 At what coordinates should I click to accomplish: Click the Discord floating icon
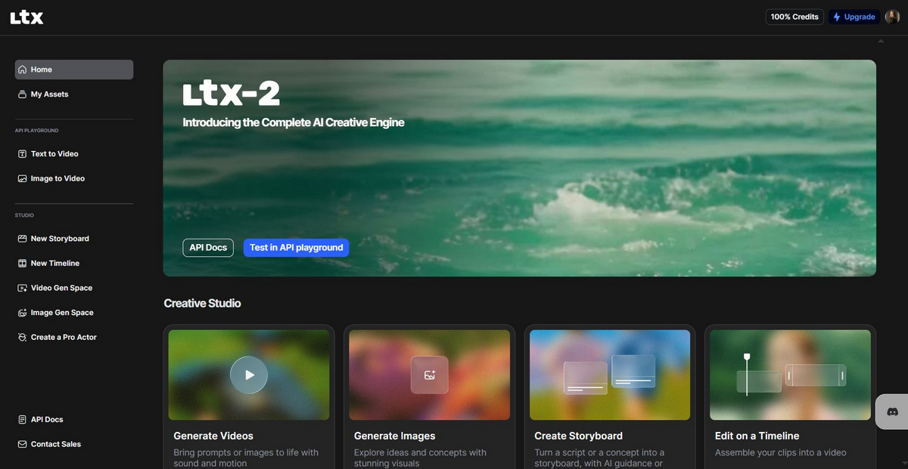tap(891, 412)
